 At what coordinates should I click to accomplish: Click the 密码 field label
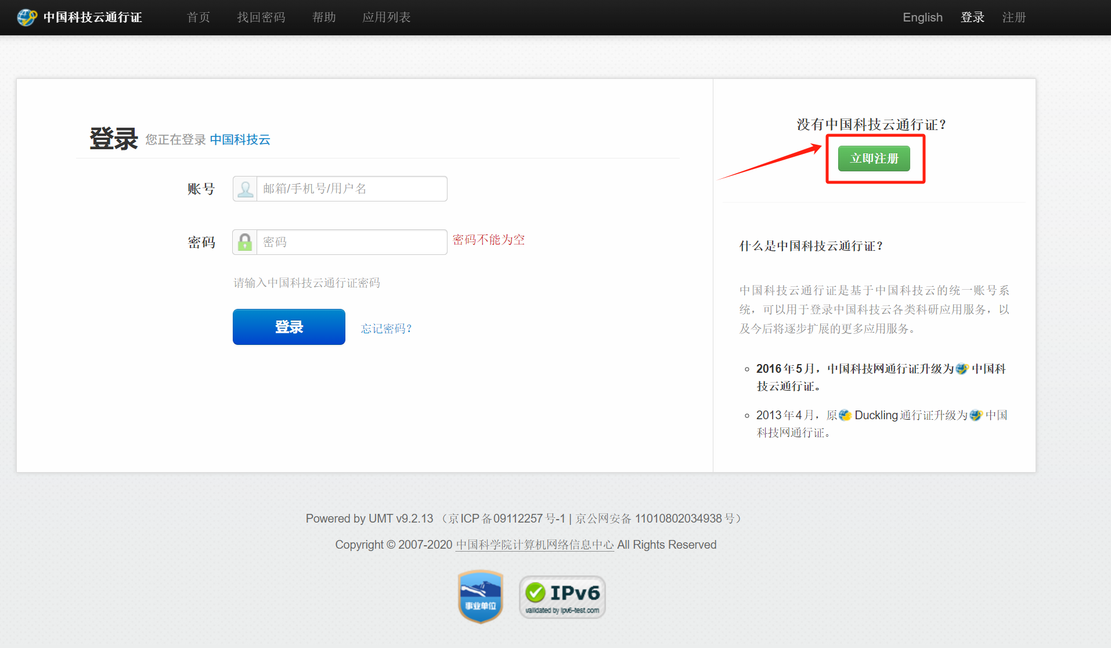pos(201,242)
